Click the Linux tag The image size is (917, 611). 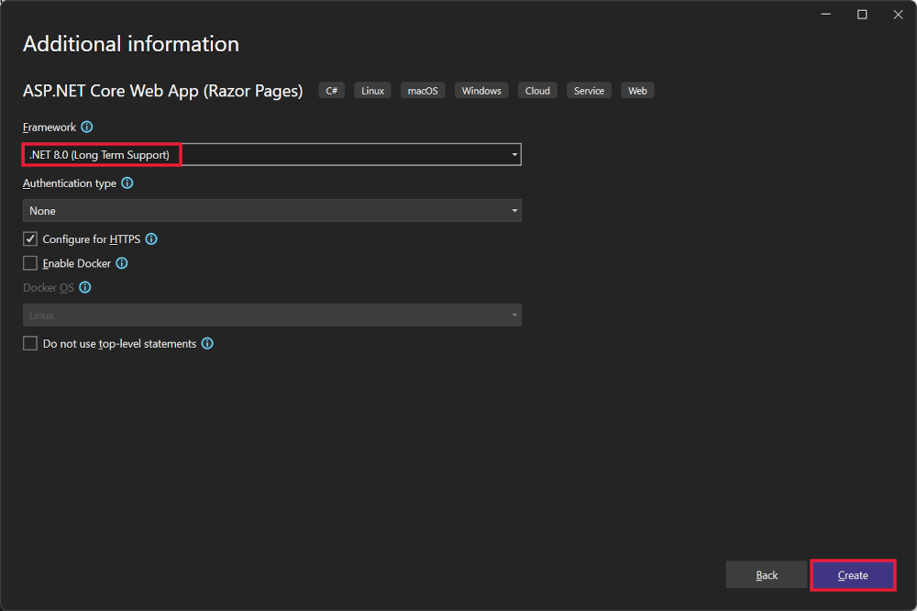pos(372,91)
